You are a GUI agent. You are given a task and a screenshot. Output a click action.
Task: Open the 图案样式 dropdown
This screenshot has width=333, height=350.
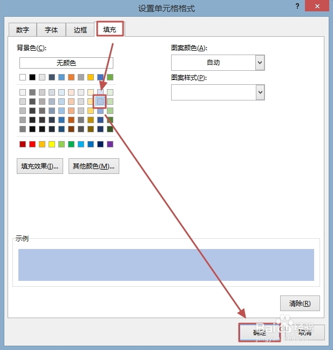(x=218, y=92)
